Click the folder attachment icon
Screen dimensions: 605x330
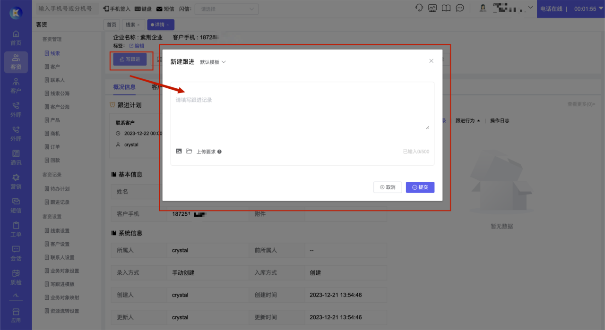pyautogui.click(x=189, y=151)
